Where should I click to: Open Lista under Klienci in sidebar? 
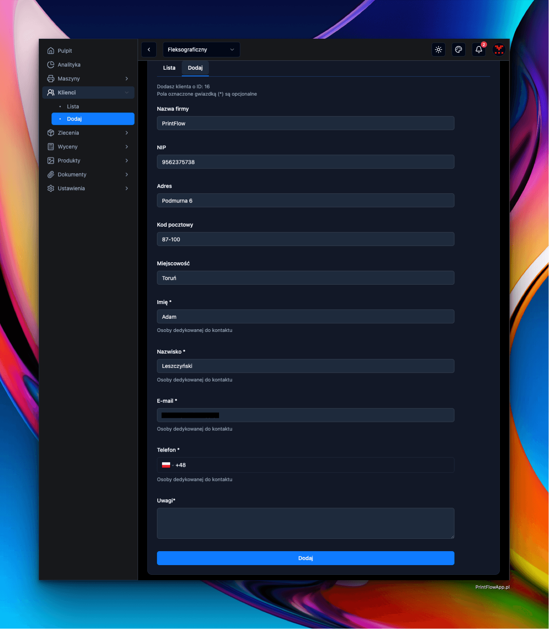(73, 107)
